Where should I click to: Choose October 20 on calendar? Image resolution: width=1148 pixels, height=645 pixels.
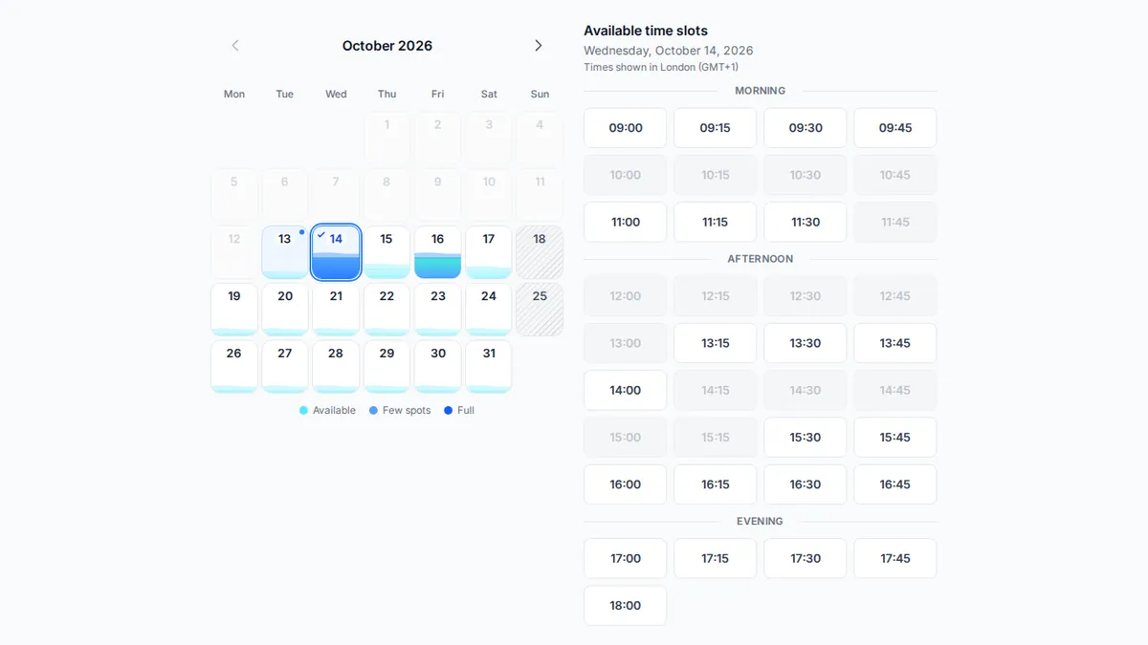pyautogui.click(x=285, y=310)
